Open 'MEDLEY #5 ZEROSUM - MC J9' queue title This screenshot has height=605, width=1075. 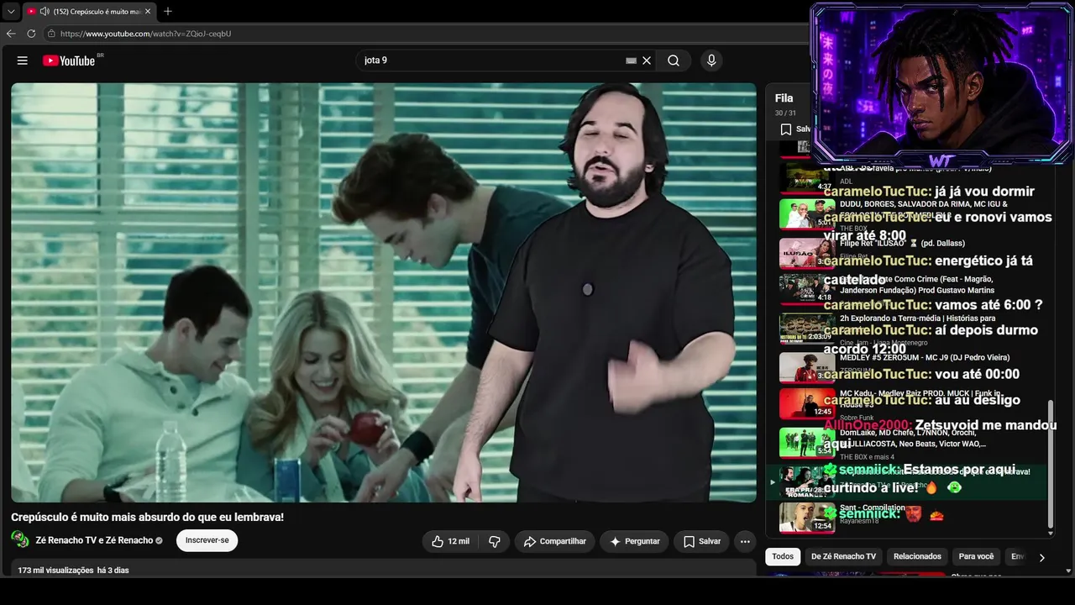coord(925,357)
